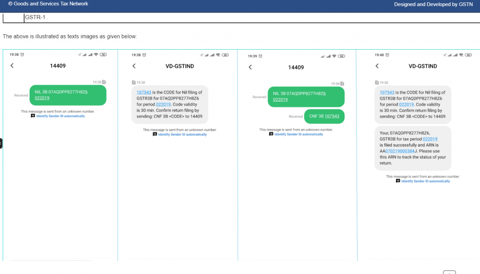Tap back arrow in 19:39 14409 chat
Screen dimensions: 480x274
[250, 67]
